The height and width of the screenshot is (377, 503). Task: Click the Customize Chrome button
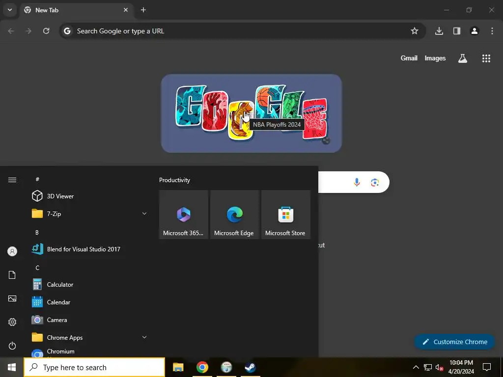point(454,342)
